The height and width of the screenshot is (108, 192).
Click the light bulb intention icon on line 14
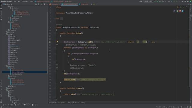(x=57, y=42)
